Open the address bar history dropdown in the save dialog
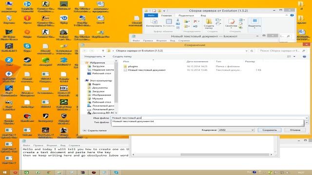Image resolution: width=312 pixels, height=175 pixels. point(247,51)
